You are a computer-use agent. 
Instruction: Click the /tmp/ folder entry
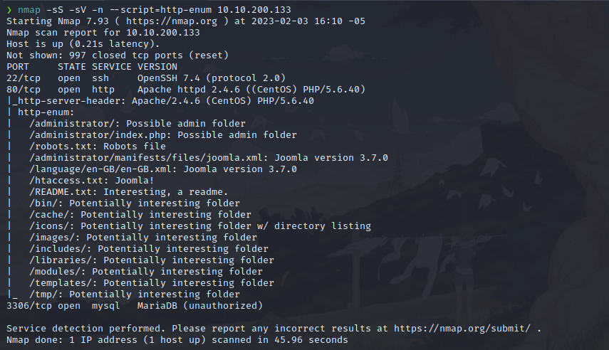(46, 295)
